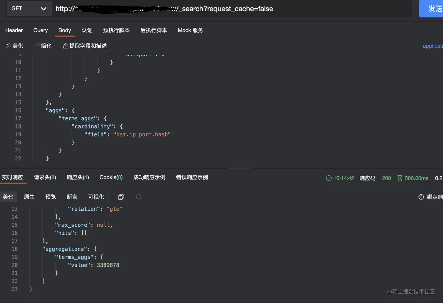This screenshot has width=443, height=303.
Task: Click the 绑定响应 help question icon
Action: click(421, 197)
